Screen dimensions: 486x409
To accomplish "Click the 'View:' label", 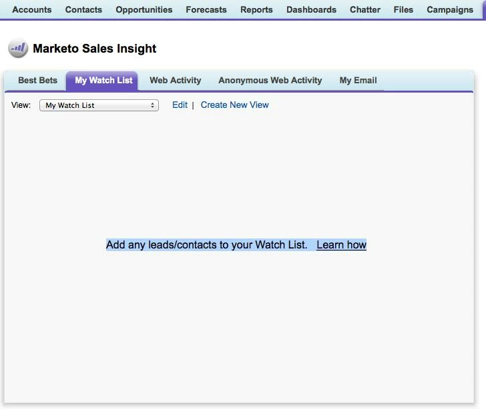I will pos(21,105).
